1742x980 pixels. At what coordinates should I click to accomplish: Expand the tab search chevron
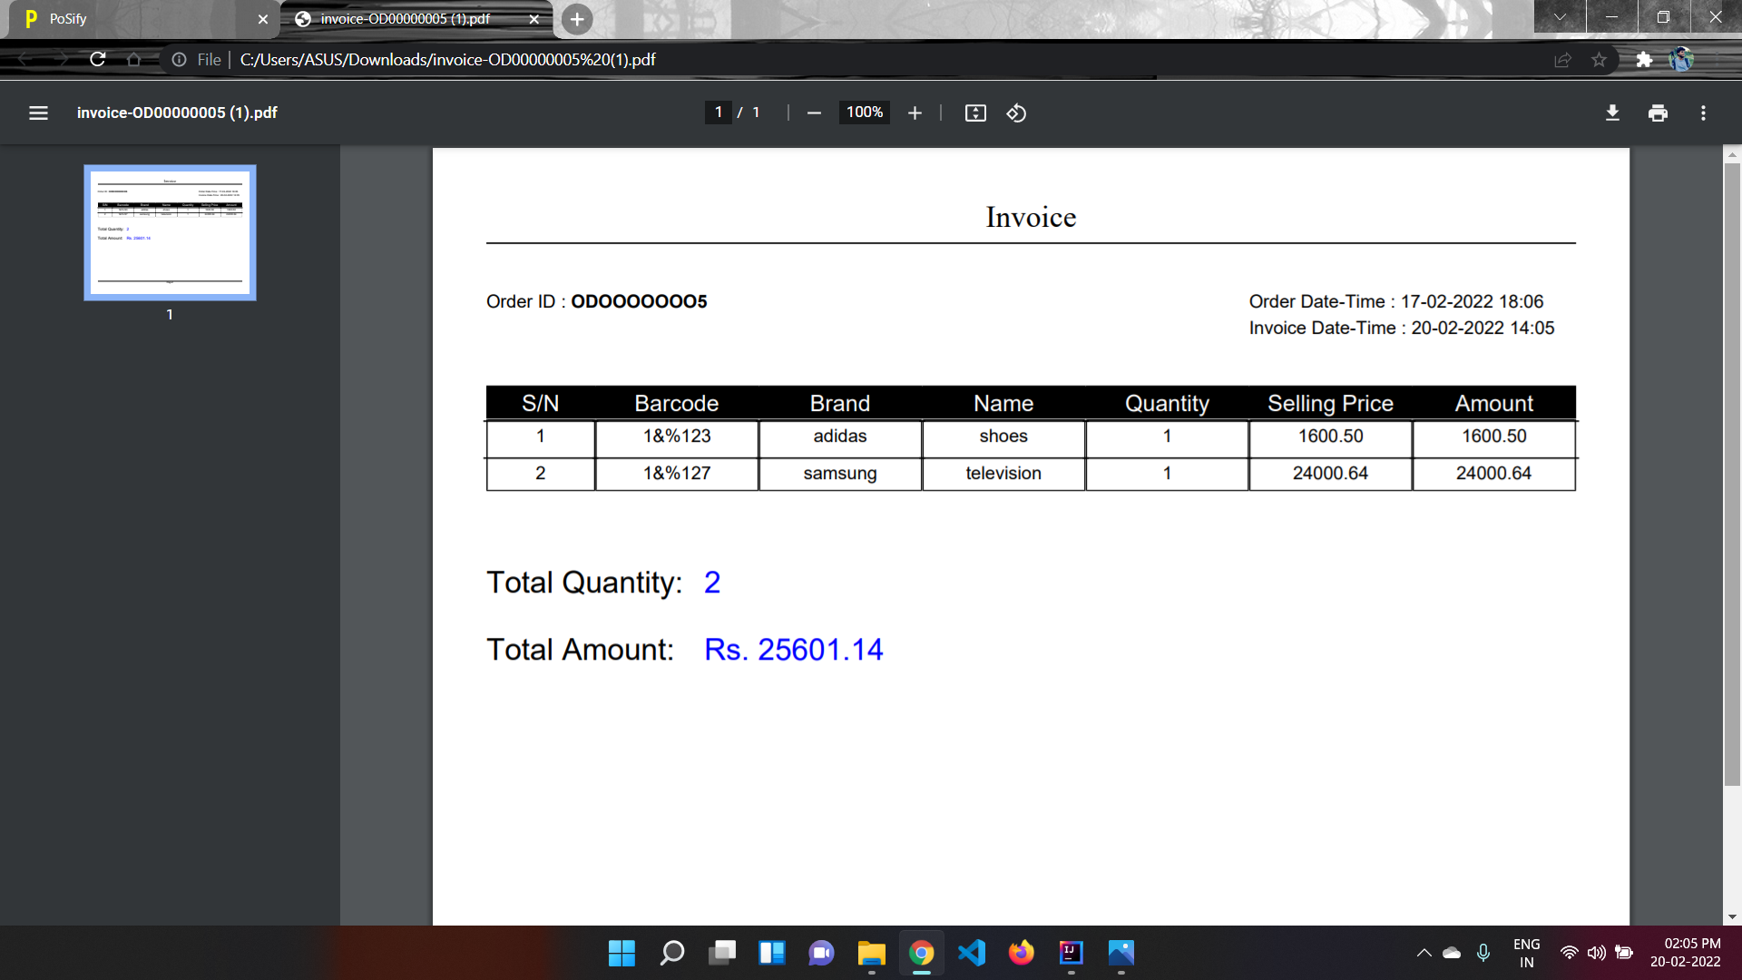[x=1560, y=17]
